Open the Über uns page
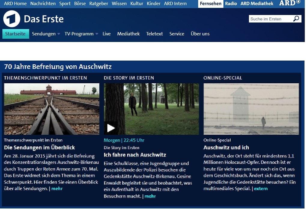Screen dimensions: 306x209 tap(200, 34)
